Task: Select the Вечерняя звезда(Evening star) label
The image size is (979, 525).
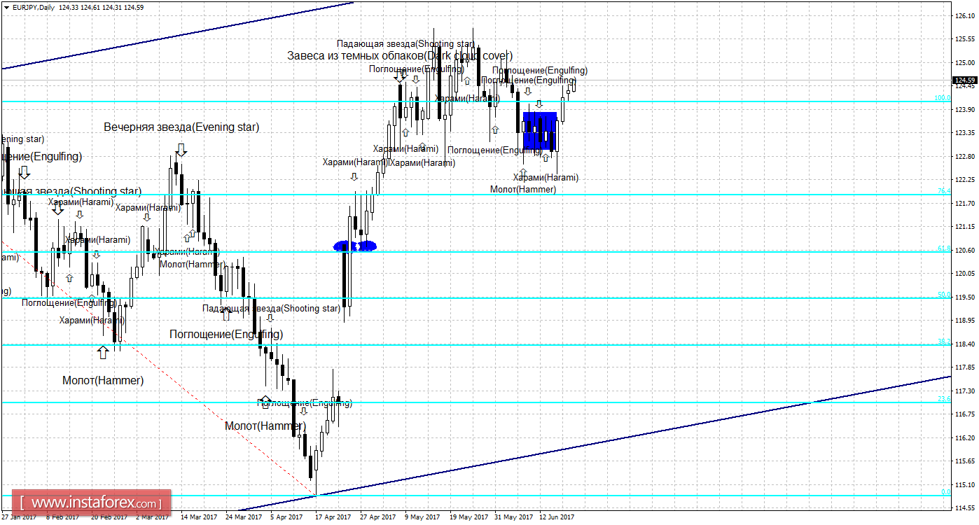Action: tap(181, 127)
